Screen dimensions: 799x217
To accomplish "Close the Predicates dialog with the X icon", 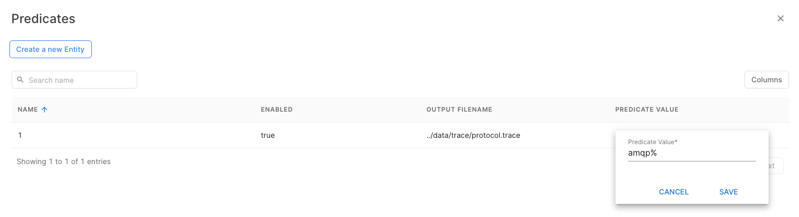I will tap(780, 19).
